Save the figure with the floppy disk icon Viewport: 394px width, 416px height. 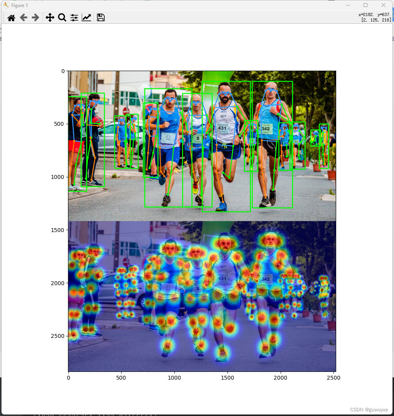(x=101, y=18)
